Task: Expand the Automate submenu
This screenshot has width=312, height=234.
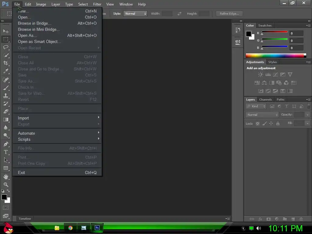Action: click(57, 133)
